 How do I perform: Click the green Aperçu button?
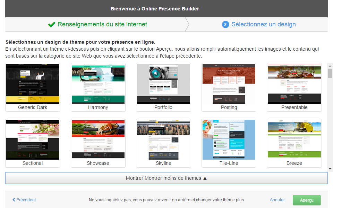click(307, 200)
